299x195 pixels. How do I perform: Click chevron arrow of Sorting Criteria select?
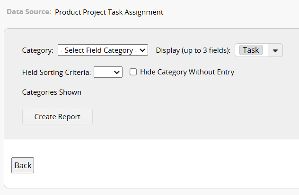(118, 72)
